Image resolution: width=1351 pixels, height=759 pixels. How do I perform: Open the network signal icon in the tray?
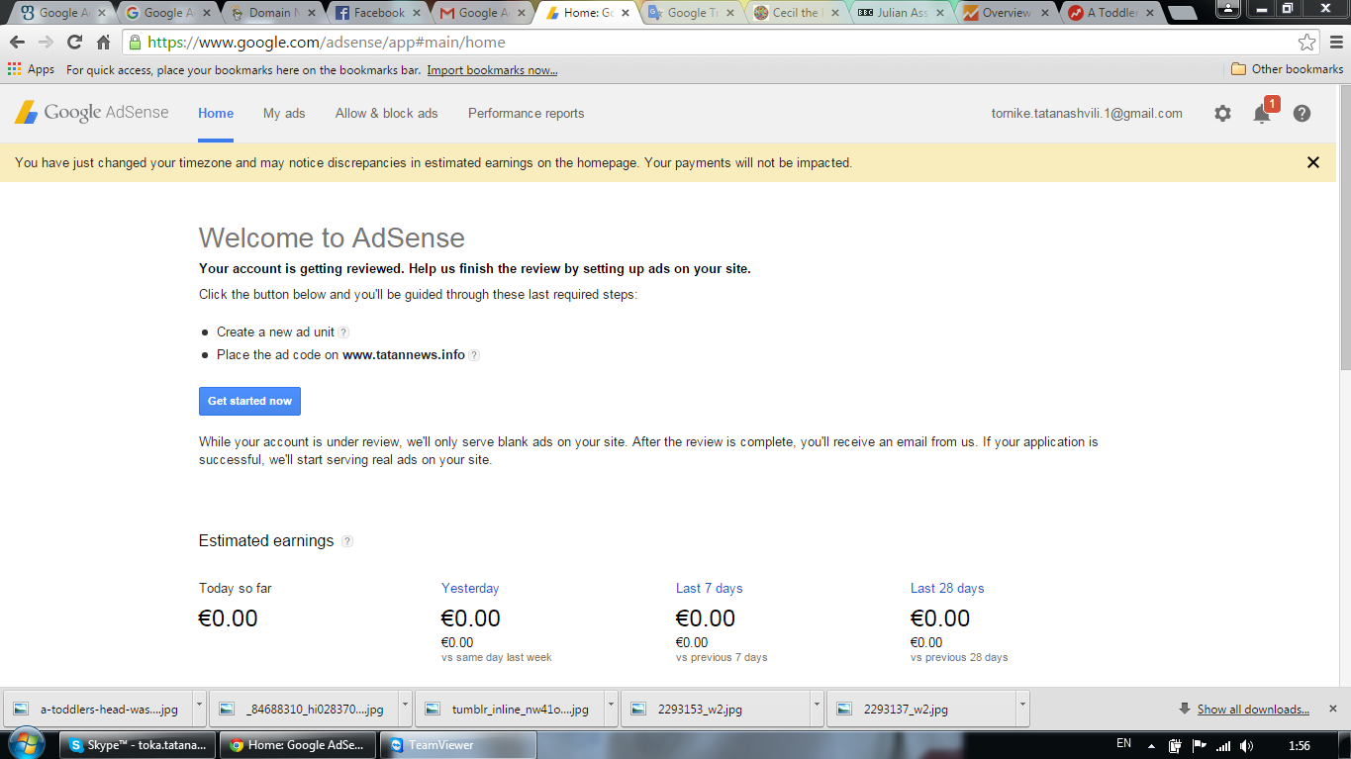coord(1222,745)
